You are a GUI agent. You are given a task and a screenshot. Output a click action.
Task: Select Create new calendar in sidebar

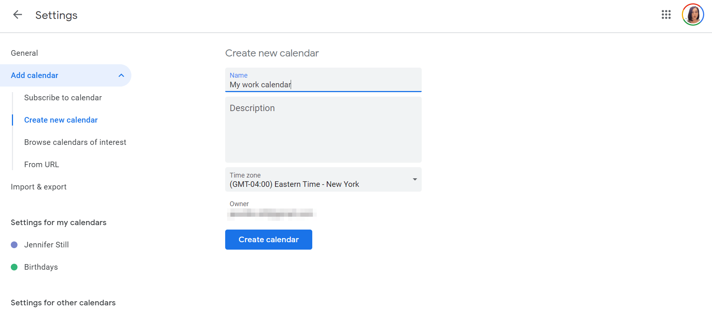pos(61,120)
